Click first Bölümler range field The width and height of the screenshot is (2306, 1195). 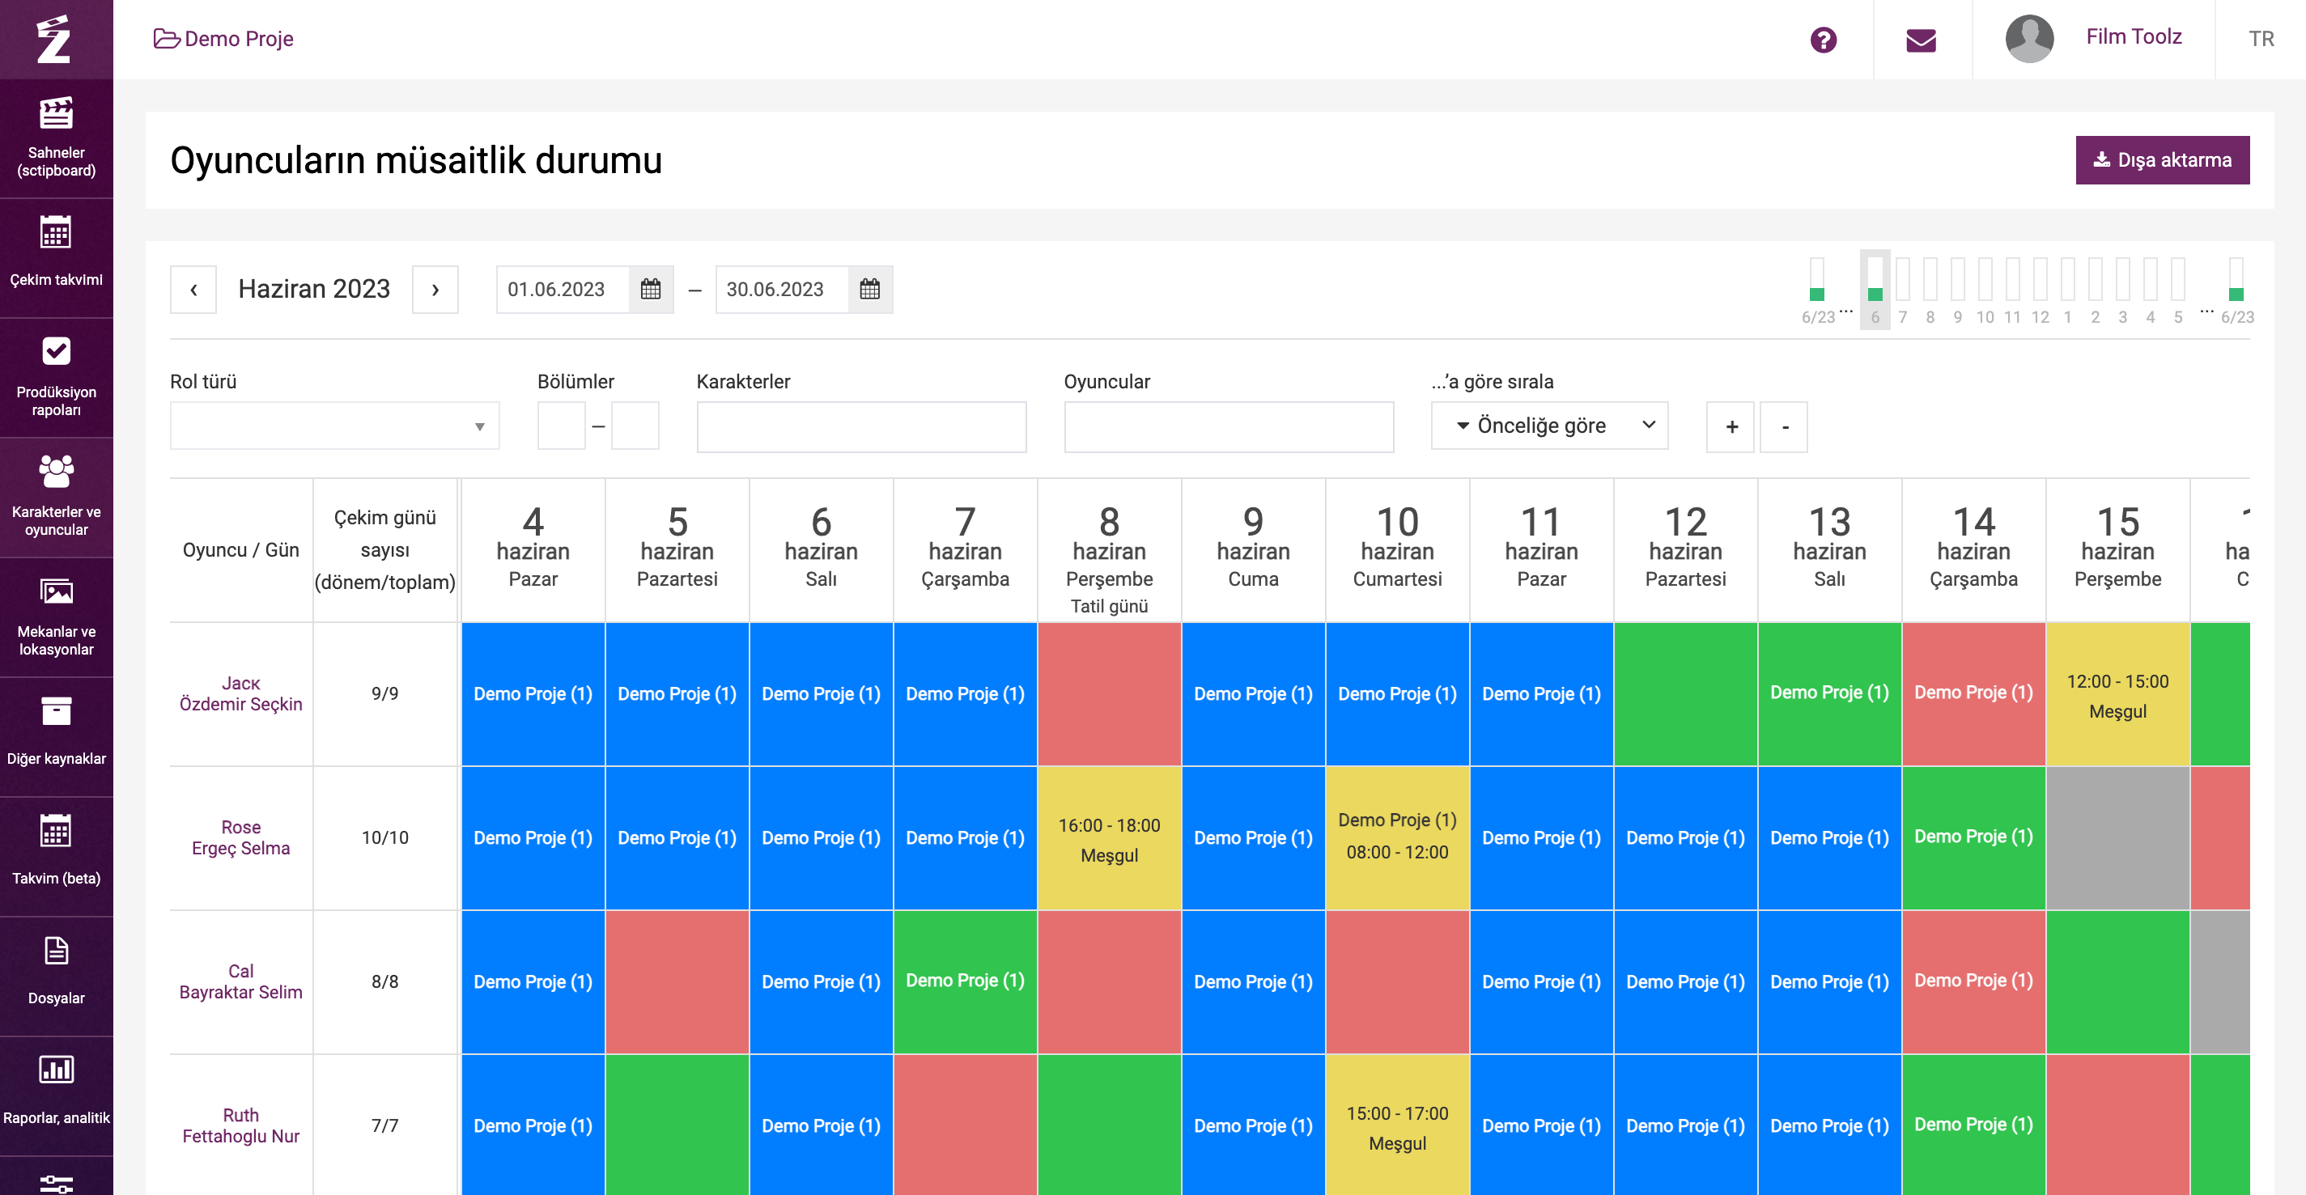(561, 426)
